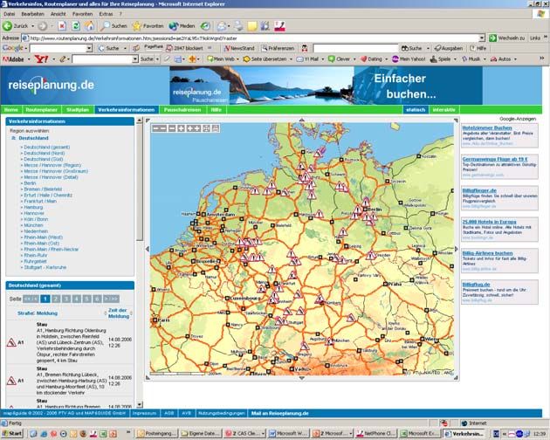The width and height of the screenshot is (550, 440).
Task: Click the mail envelope toolbar icon
Action: 222,26
